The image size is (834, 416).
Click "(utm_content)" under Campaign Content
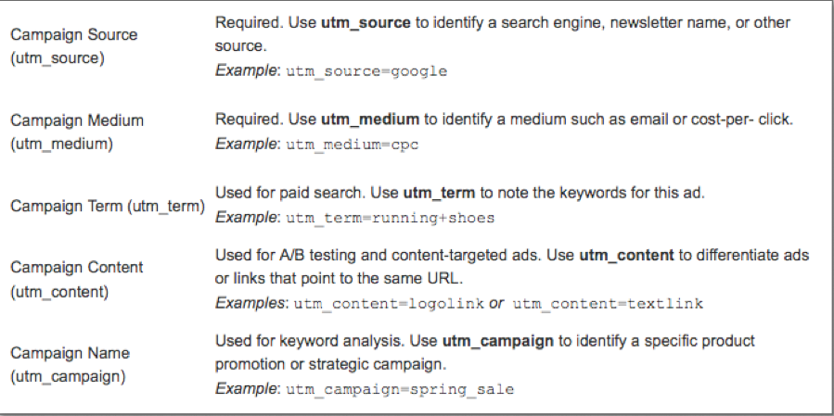pyautogui.click(x=58, y=290)
